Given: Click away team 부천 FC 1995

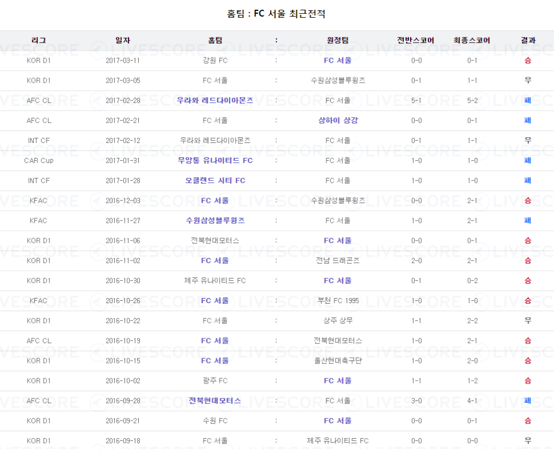Looking at the screenshot, I should point(338,301).
